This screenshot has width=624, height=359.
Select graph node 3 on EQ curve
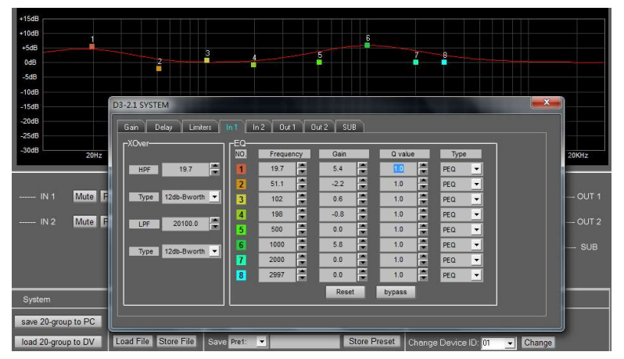pyautogui.click(x=207, y=60)
